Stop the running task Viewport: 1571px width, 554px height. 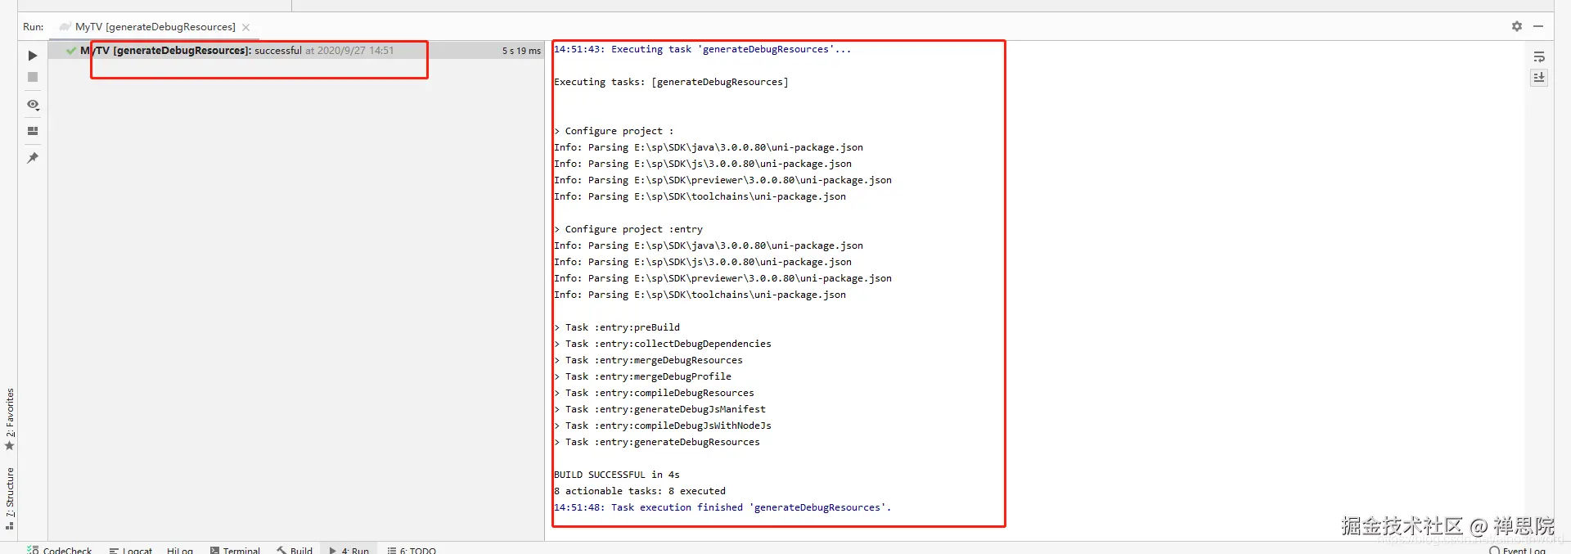tap(33, 77)
